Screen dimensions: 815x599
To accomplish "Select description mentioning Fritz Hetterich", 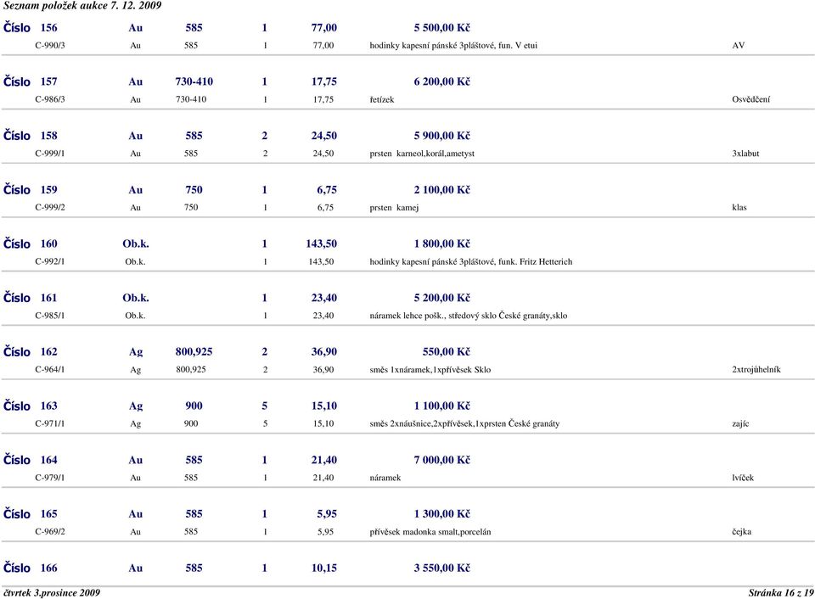I will 471,261.
